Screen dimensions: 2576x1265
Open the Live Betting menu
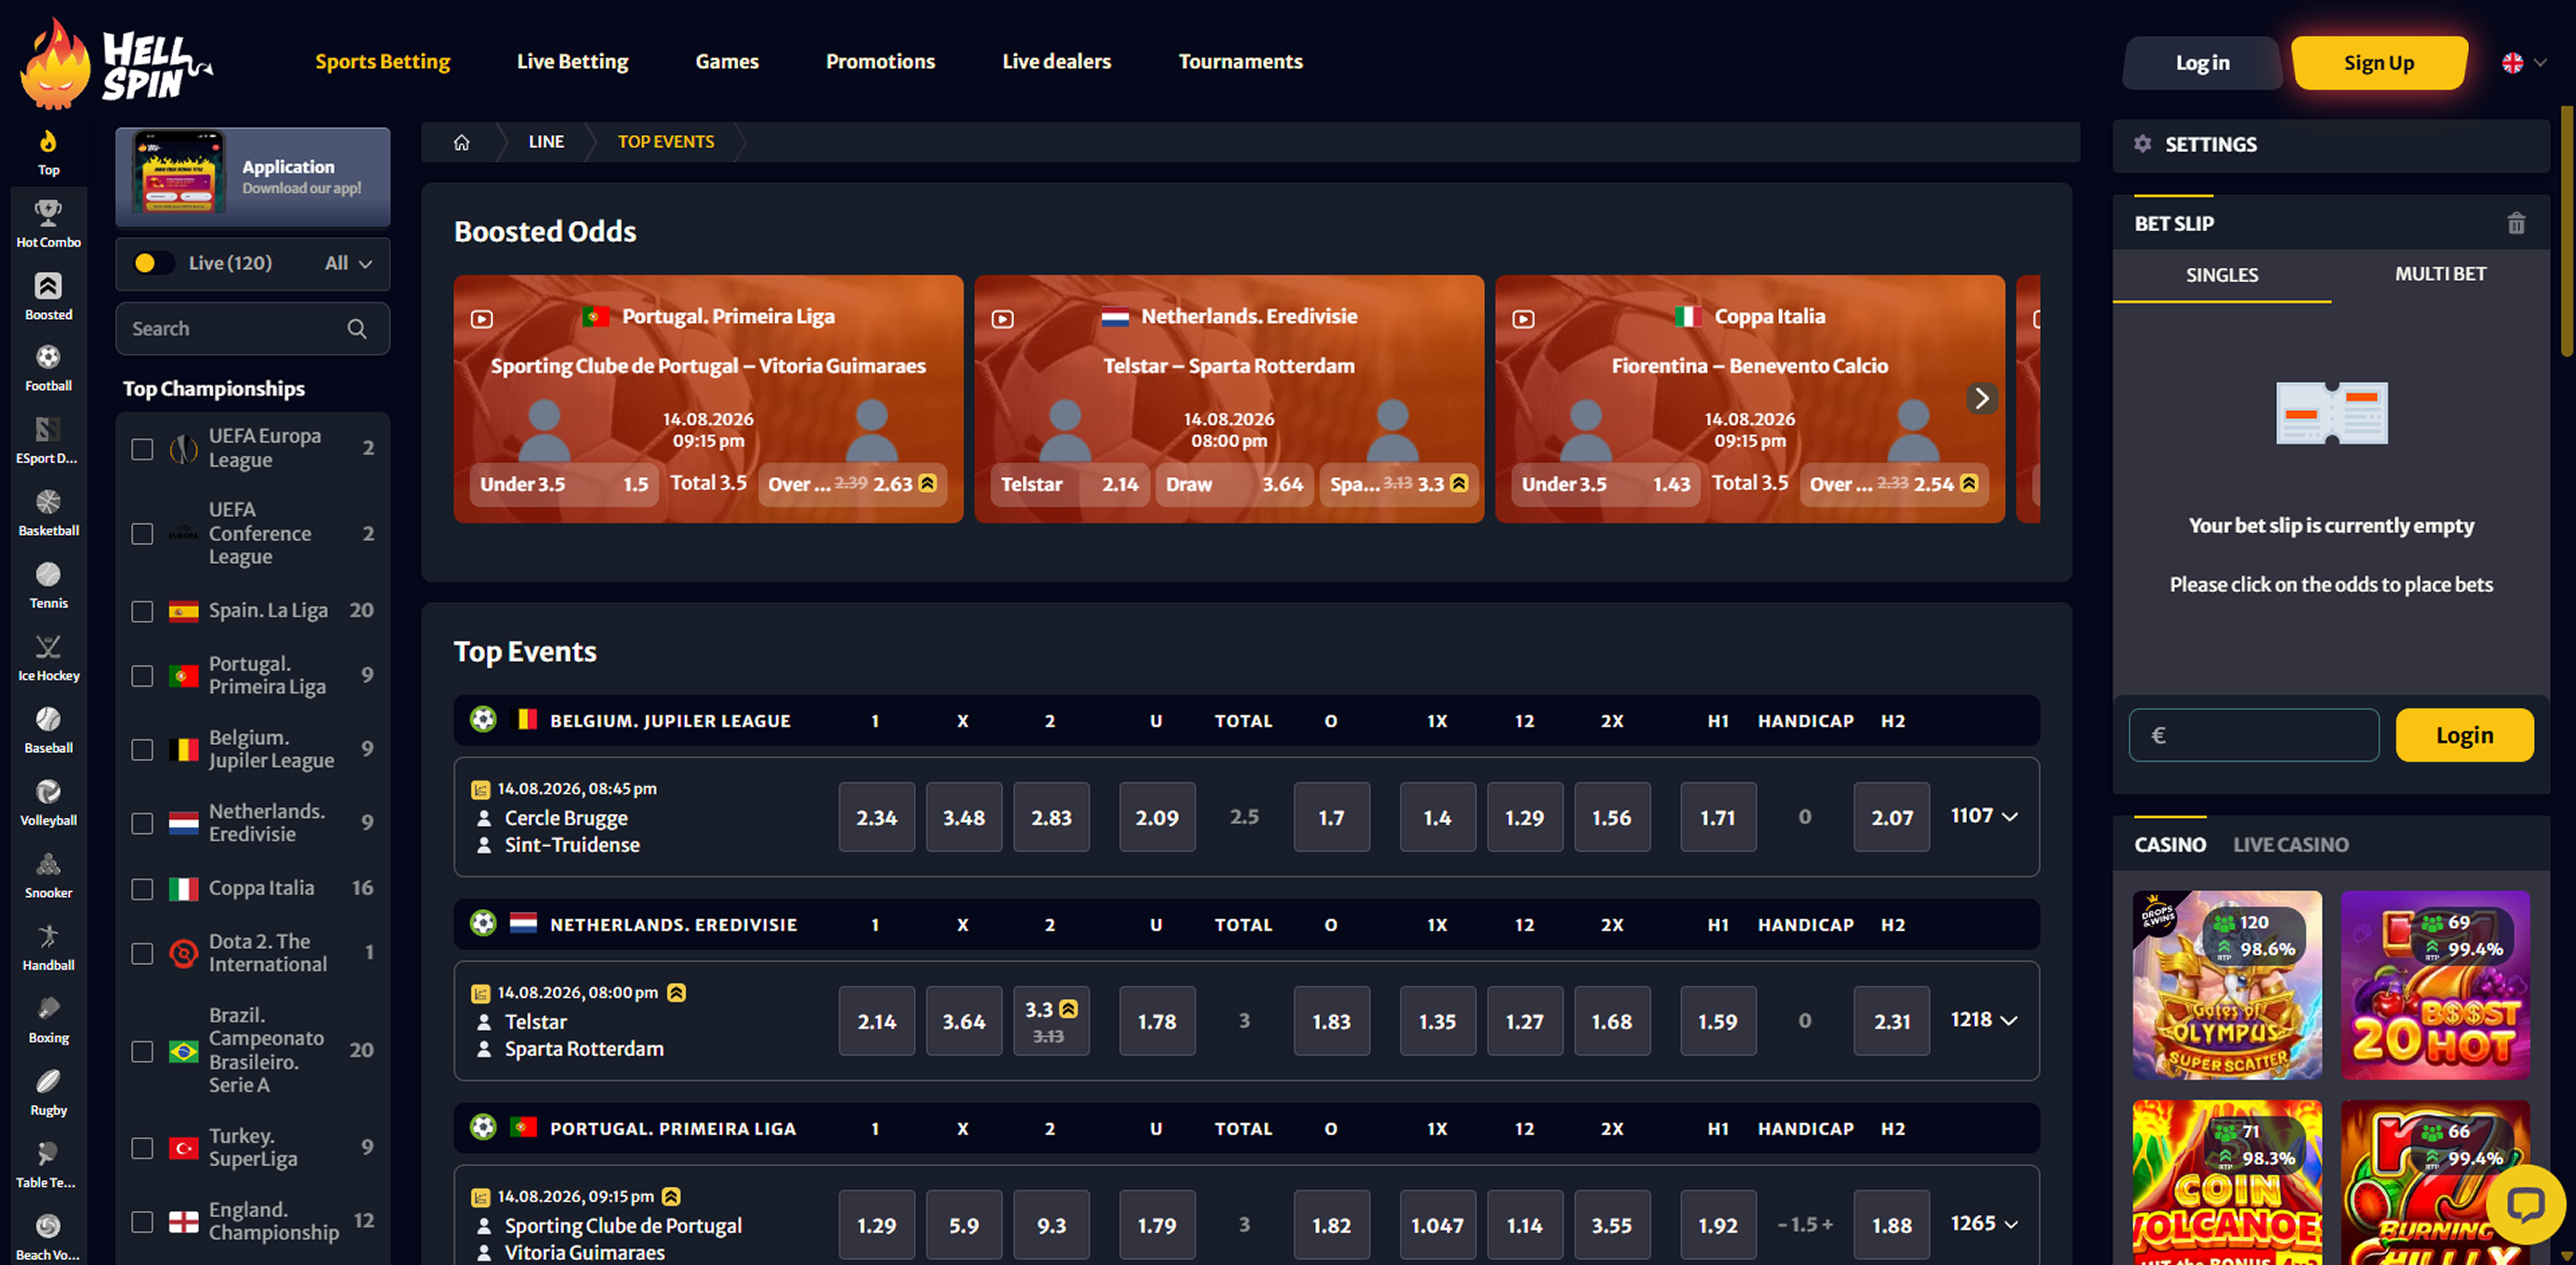(x=572, y=61)
